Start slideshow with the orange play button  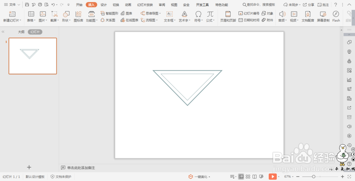pyautogui.click(x=273, y=176)
